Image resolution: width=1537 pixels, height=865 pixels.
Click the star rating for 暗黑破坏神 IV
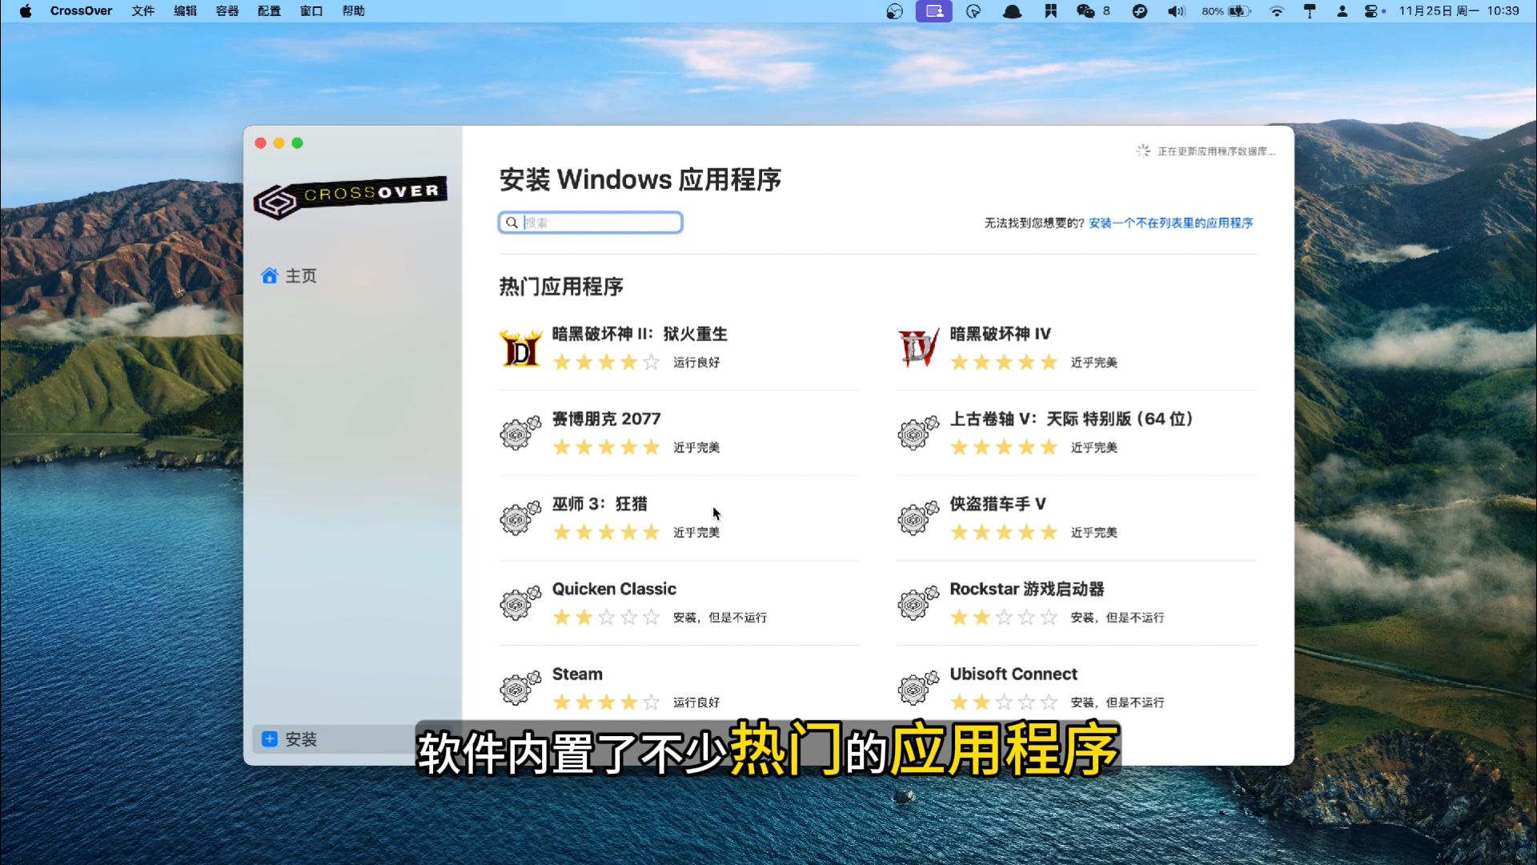click(x=1004, y=363)
